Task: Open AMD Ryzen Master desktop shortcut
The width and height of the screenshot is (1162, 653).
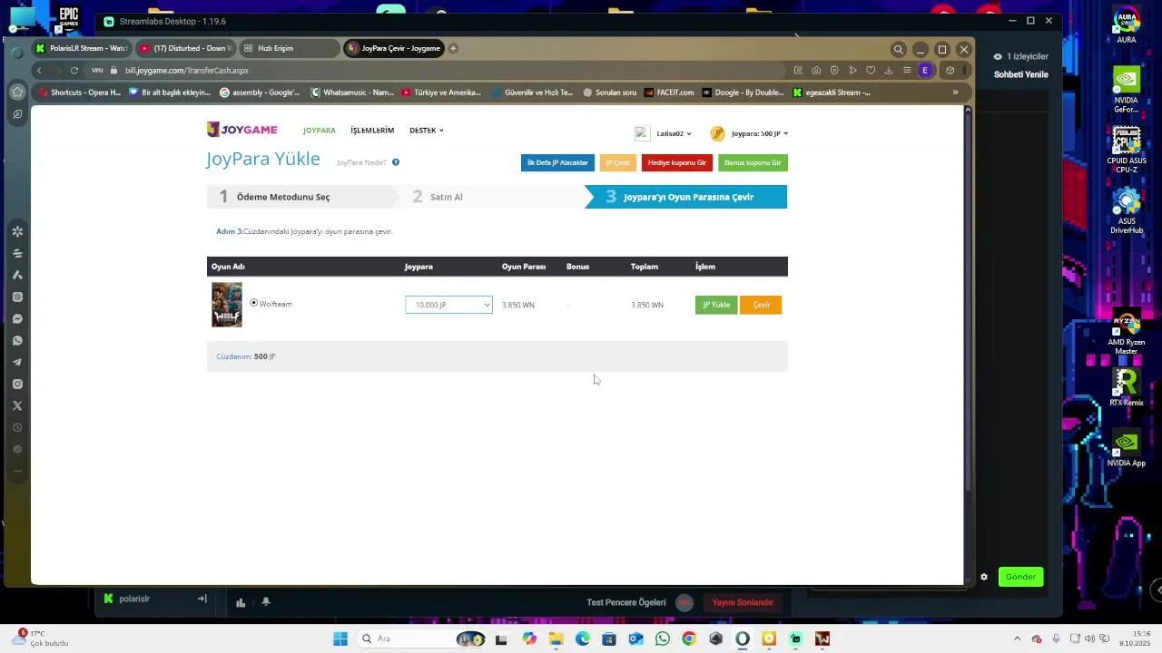Action: click(1127, 333)
